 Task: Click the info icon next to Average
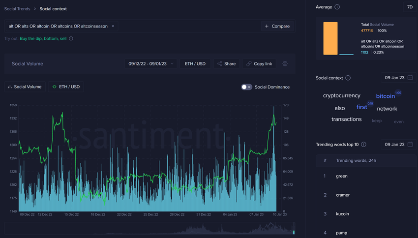[337, 7]
